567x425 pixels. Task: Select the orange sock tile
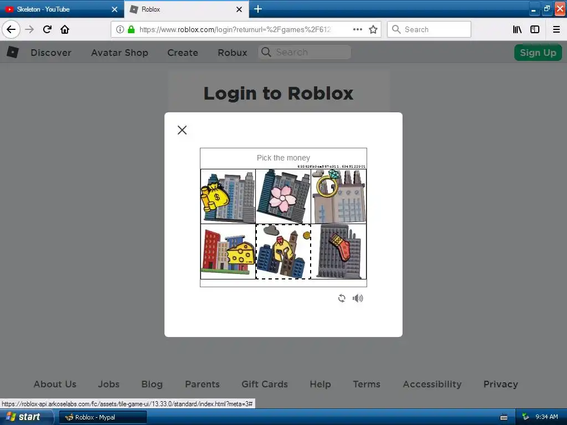click(x=339, y=252)
